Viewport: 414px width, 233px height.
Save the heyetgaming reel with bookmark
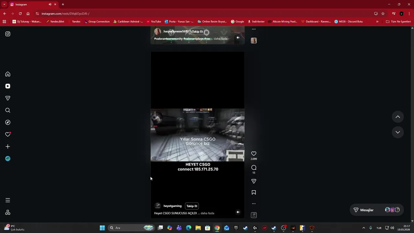pos(254,193)
